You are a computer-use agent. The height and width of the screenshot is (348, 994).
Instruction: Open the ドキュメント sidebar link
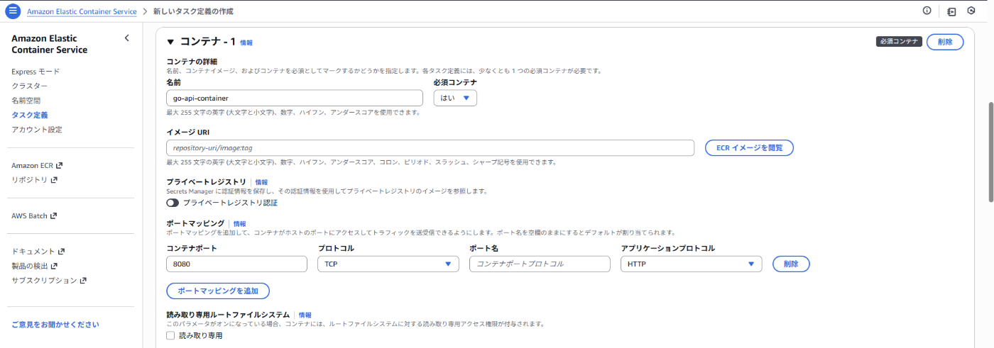33,252
